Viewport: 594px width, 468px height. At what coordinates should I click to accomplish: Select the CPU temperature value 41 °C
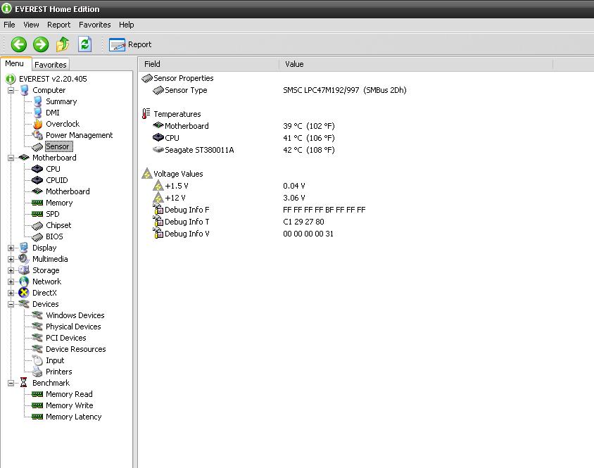tap(309, 138)
